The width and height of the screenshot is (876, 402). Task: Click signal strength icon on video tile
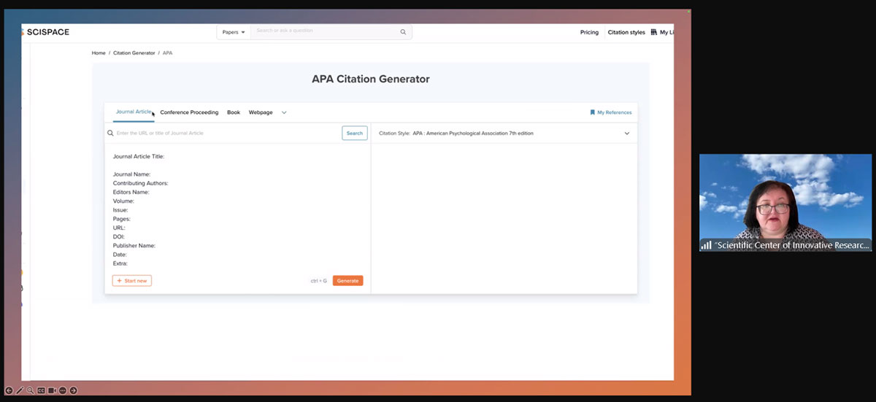click(x=706, y=245)
